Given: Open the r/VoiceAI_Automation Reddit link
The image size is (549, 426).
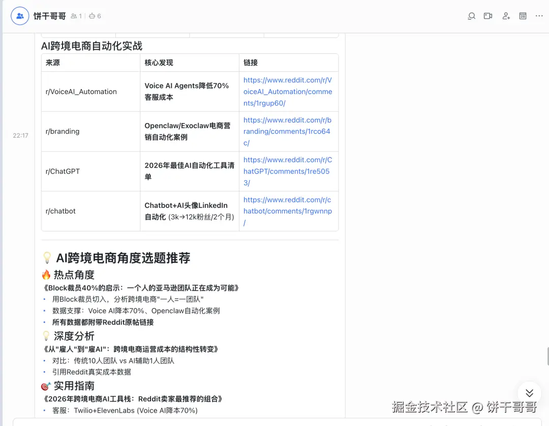Looking at the screenshot, I should point(288,92).
